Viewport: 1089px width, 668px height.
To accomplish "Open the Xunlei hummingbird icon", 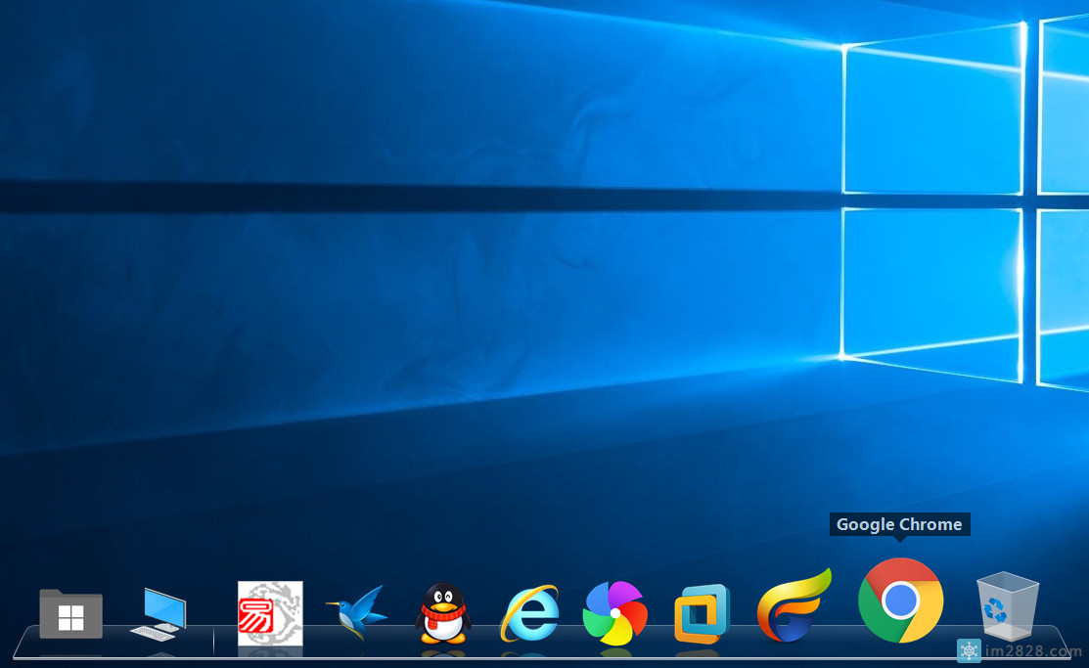I will [x=357, y=613].
